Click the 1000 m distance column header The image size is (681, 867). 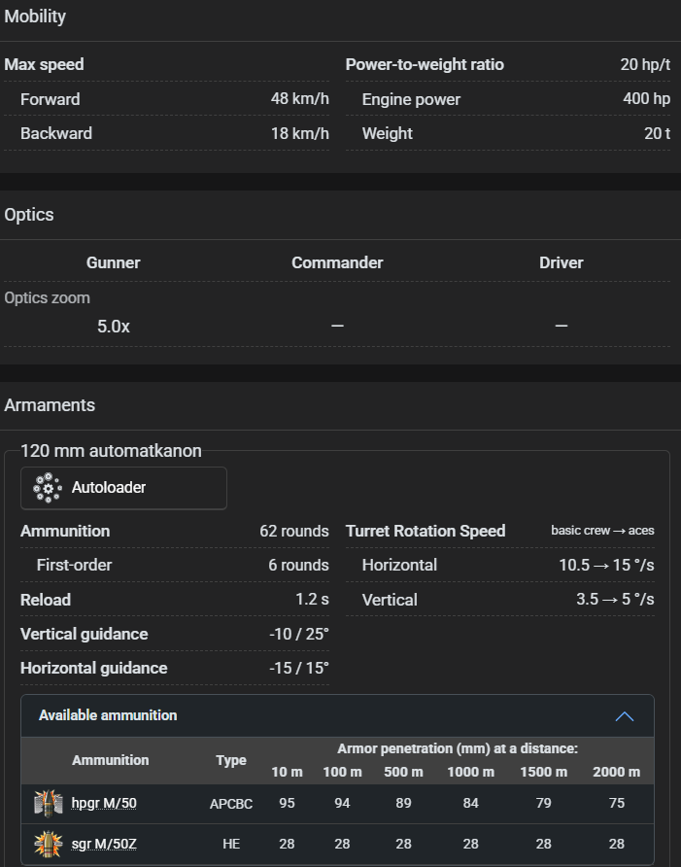[471, 773]
